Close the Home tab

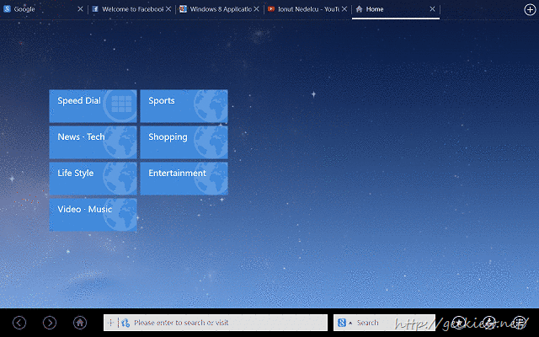tap(433, 9)
